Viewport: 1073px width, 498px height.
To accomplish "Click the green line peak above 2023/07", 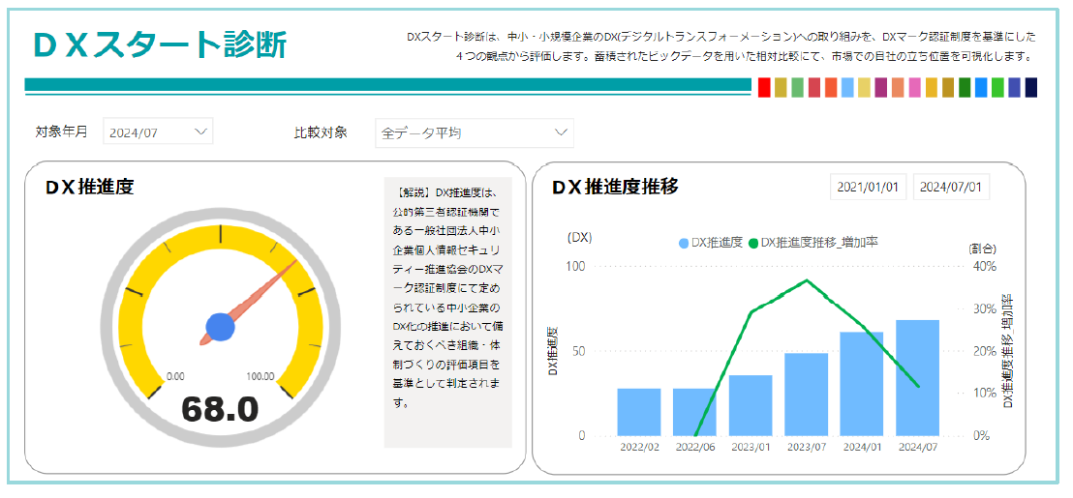I will click(807, 280).
